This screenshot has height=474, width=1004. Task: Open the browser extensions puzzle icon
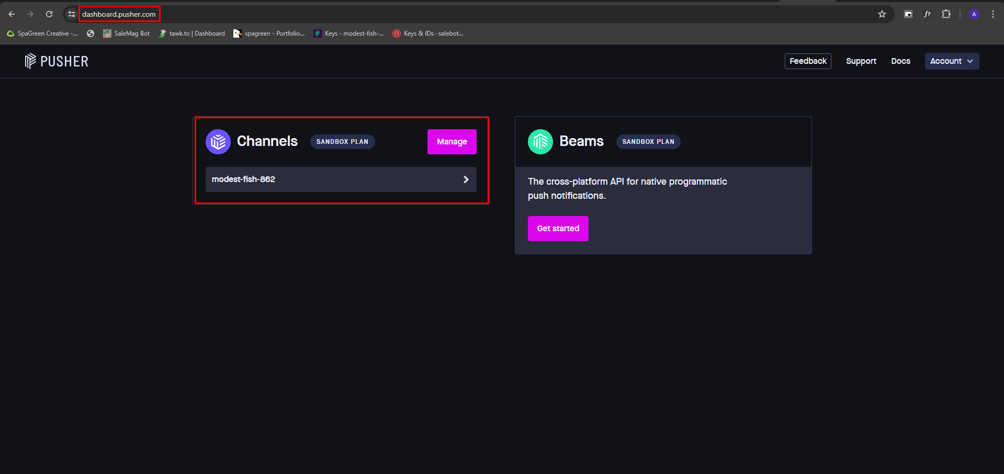[x=946, y=14]
